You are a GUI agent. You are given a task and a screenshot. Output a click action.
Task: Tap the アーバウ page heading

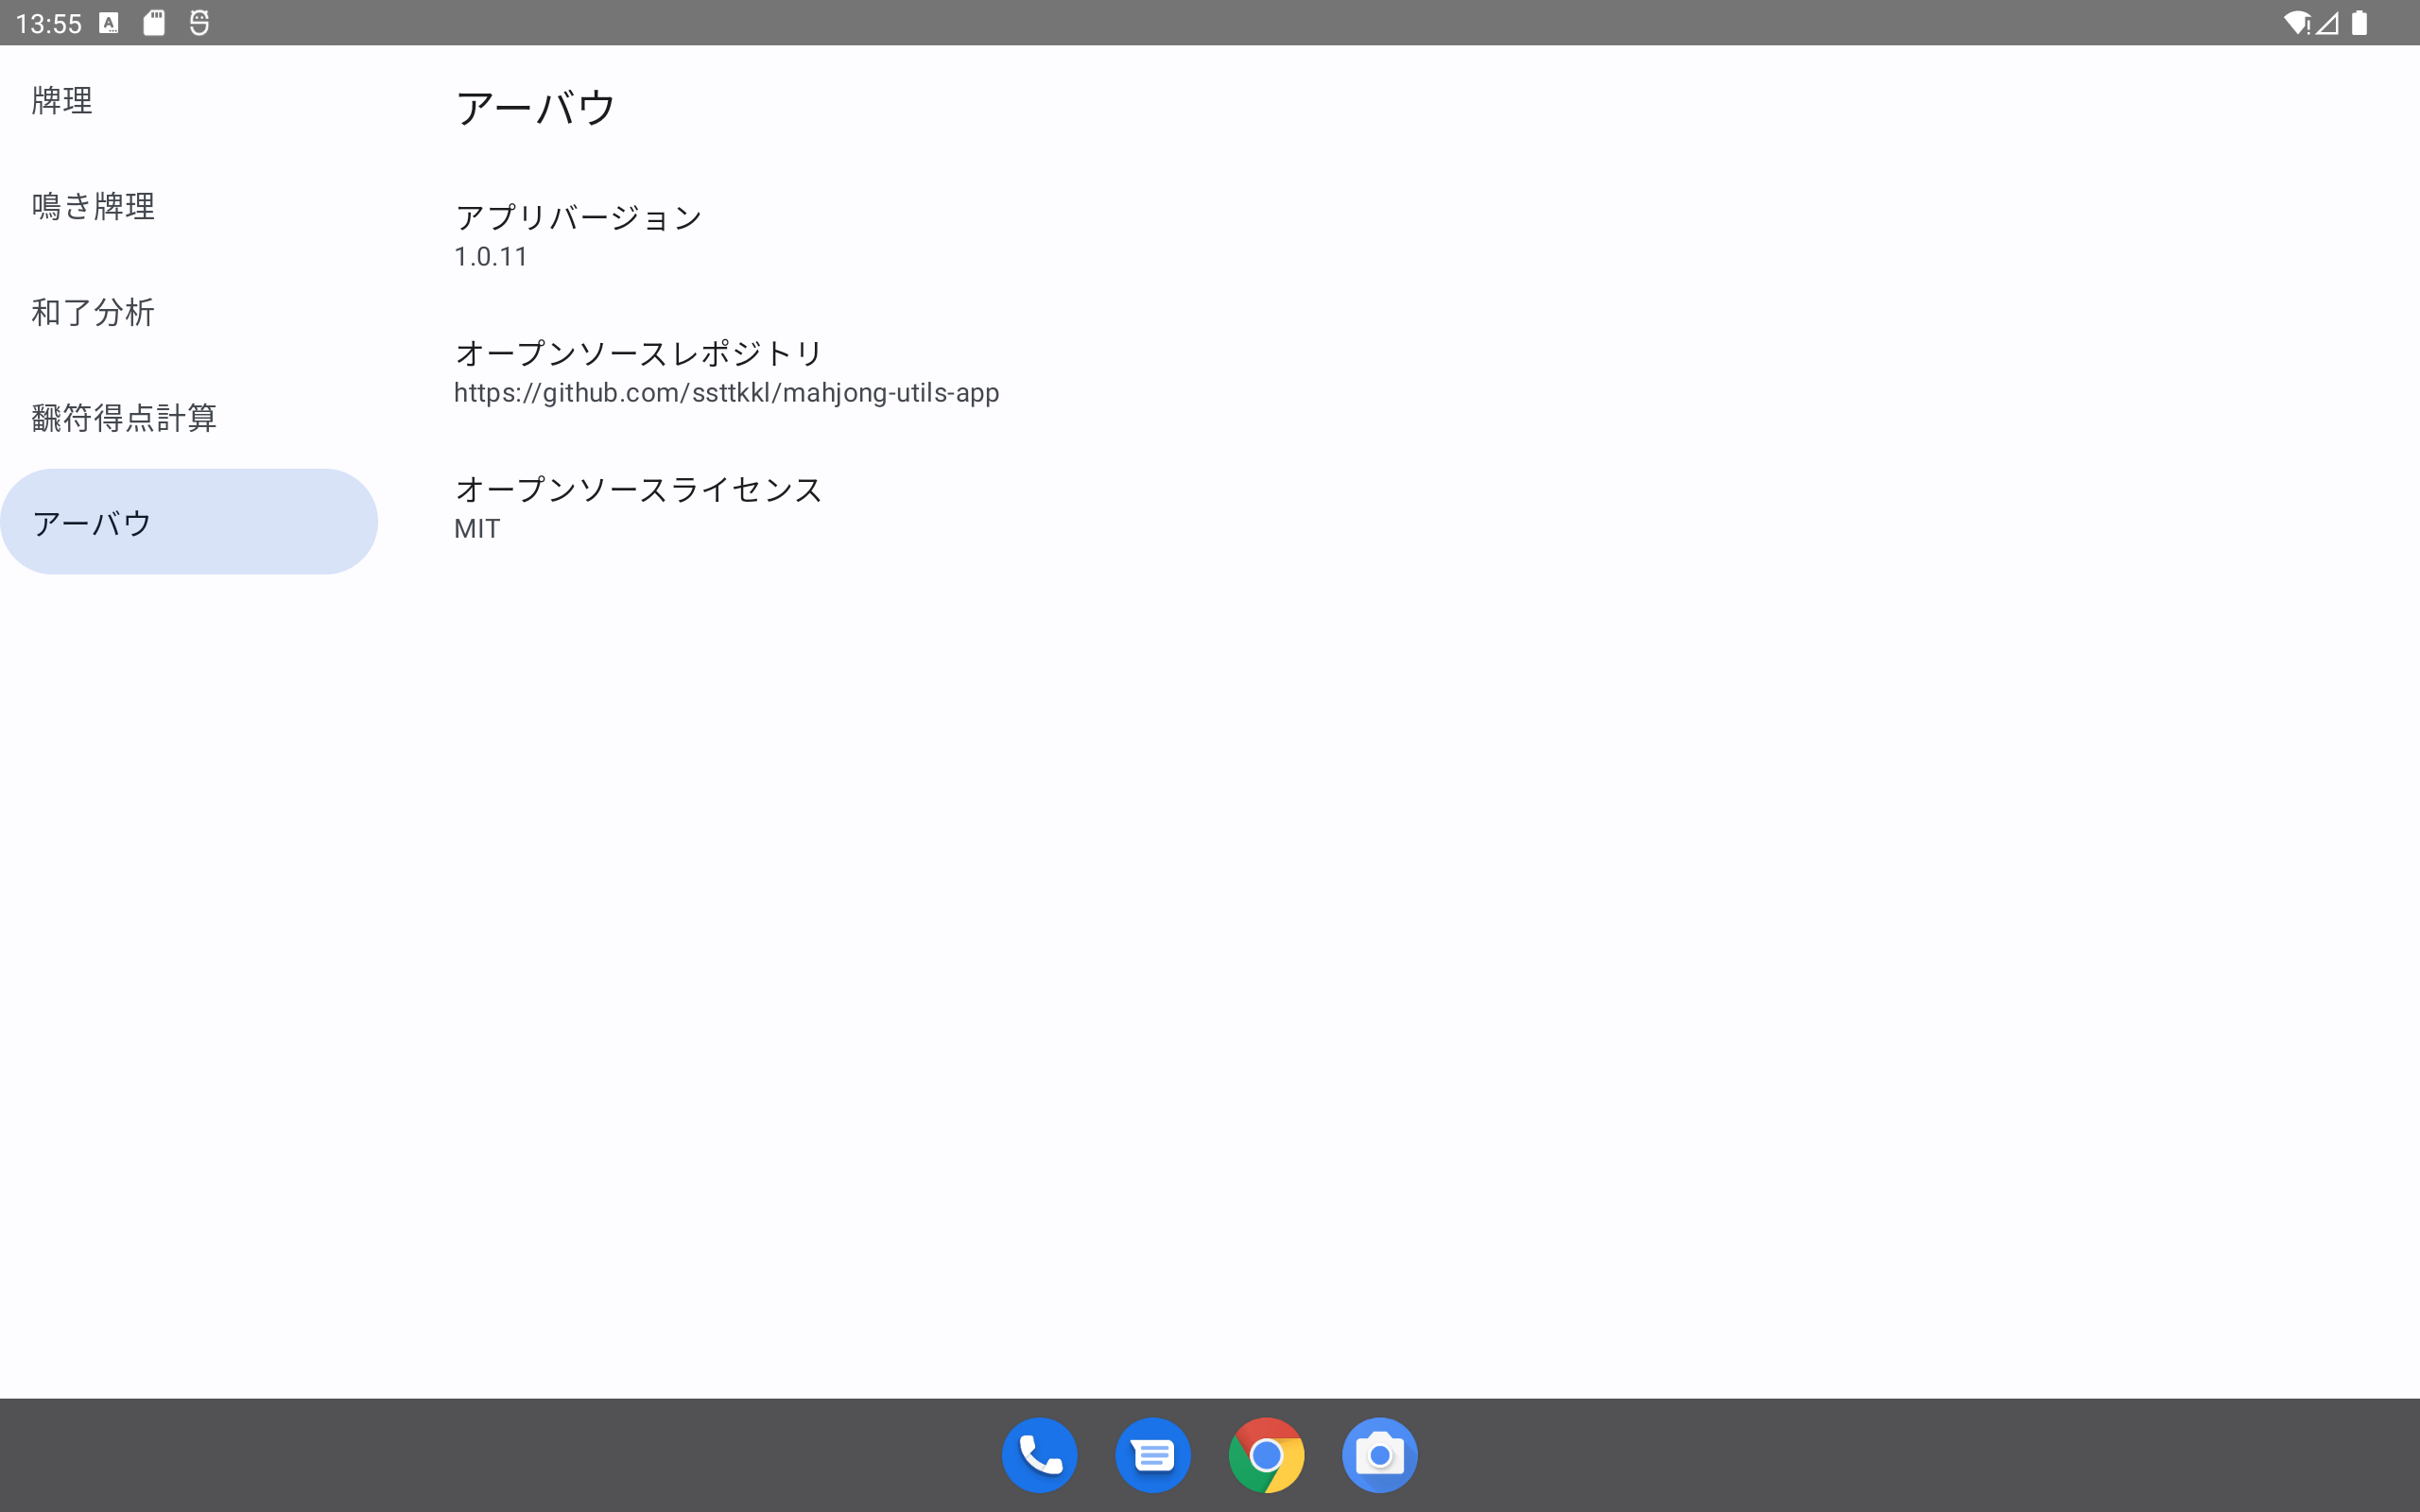pyautogui.click(x=536, y=107)
